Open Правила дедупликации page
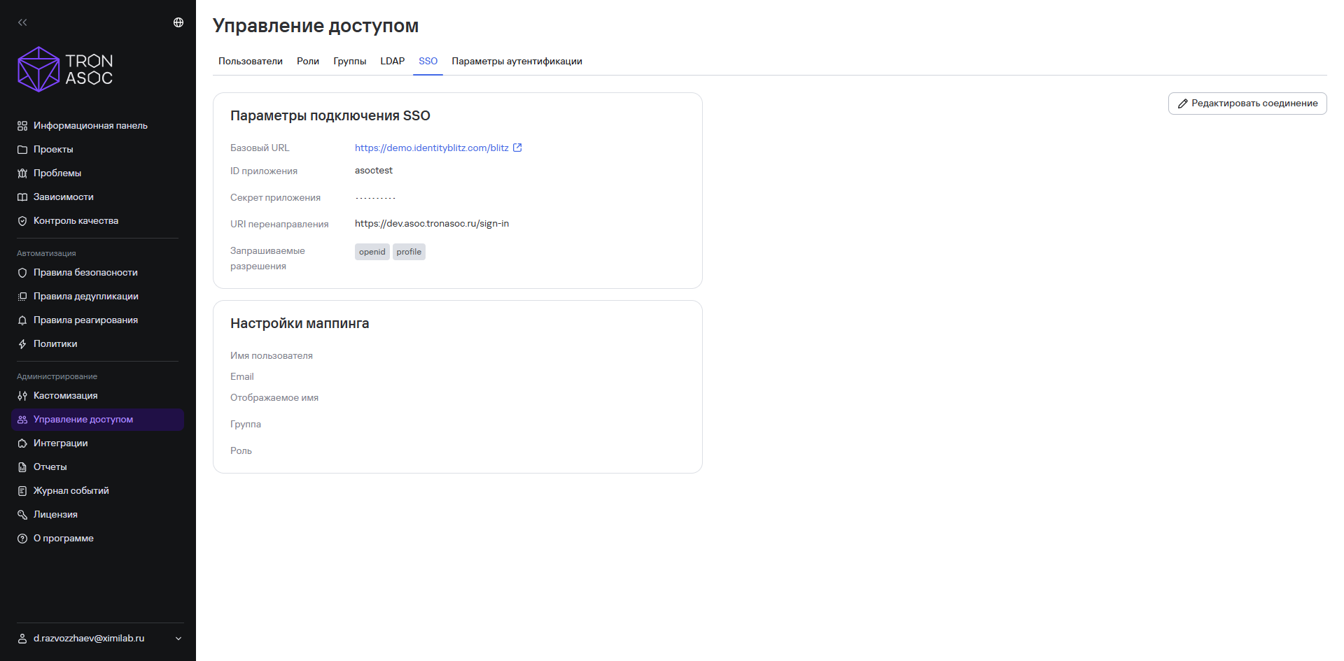This screenshot has height=661, width=1344. coord(97,297)
